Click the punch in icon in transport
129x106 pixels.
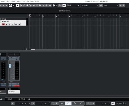pyautogui.click(x=53, y=103)
